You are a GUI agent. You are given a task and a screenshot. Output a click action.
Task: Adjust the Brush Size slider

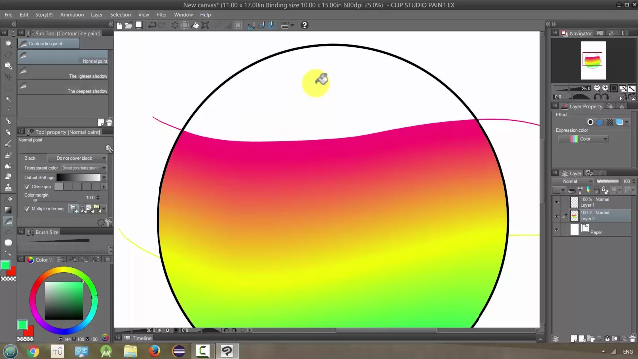[x=56, y=241]
